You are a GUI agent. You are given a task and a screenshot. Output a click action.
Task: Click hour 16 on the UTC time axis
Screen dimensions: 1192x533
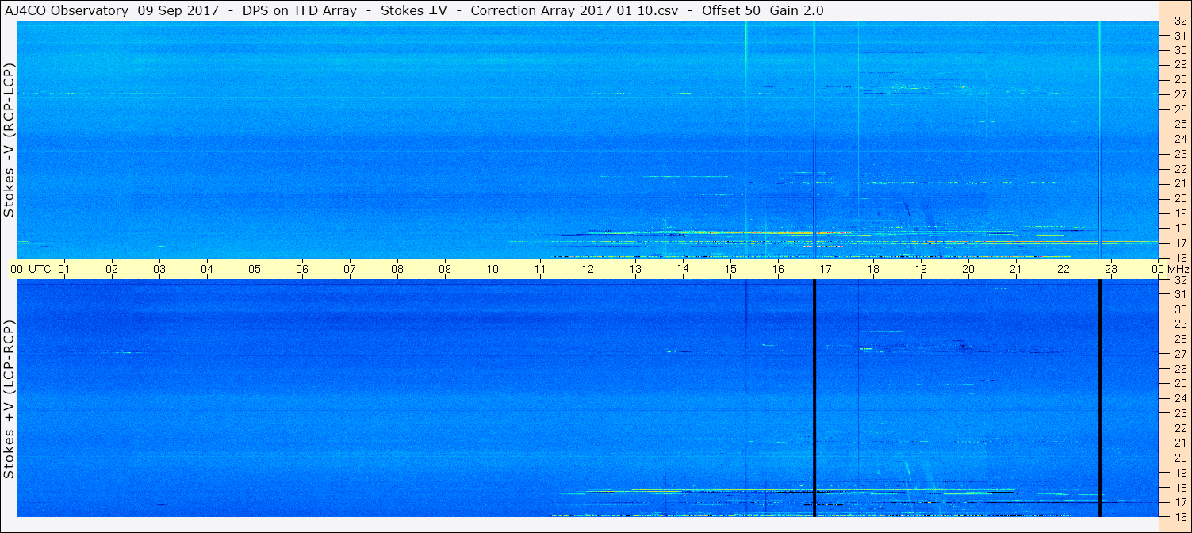tap(778, 269)
